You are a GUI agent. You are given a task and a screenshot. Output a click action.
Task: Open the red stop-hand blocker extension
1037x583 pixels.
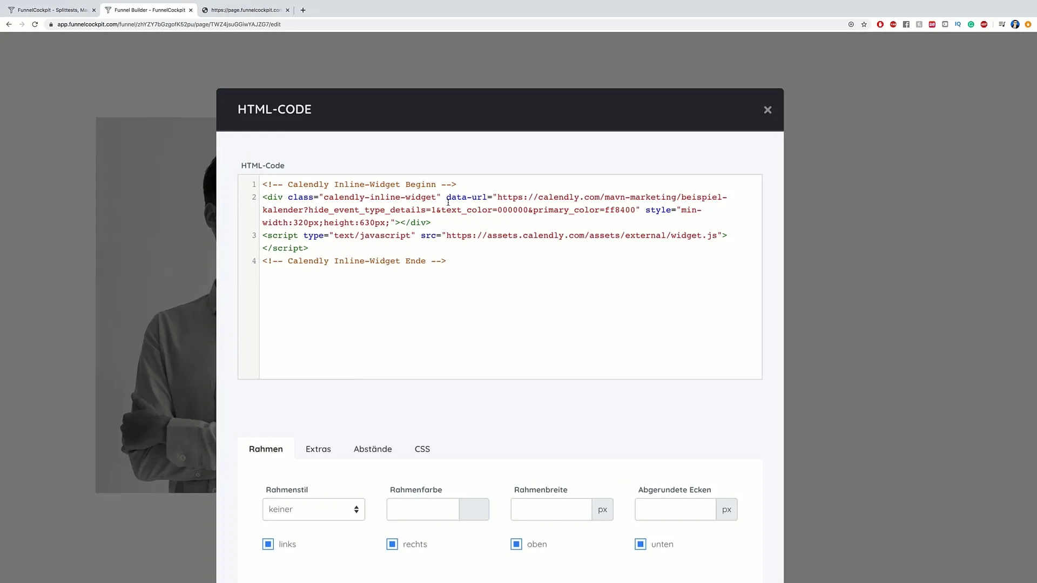tap(880, 24)
